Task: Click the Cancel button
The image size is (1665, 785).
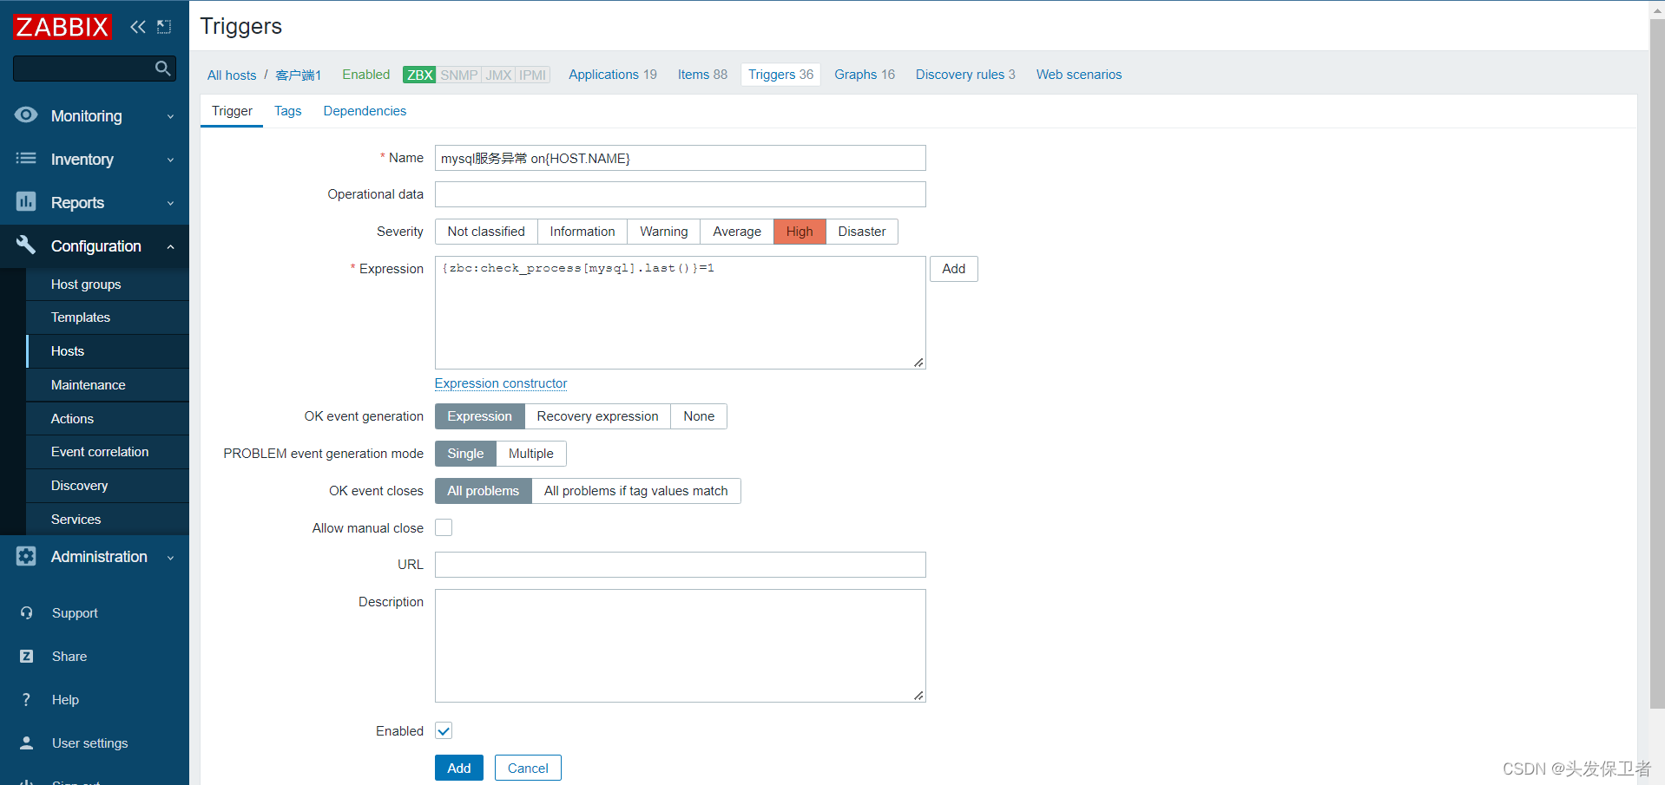Action: point(527,768)
